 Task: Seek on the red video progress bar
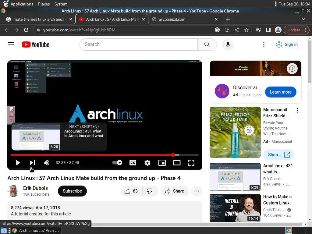tap(105, 155)
